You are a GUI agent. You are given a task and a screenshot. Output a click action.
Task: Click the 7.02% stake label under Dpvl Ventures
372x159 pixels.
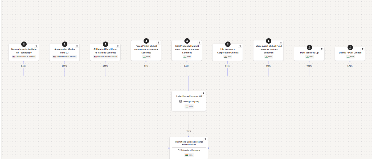pos(309,66)
